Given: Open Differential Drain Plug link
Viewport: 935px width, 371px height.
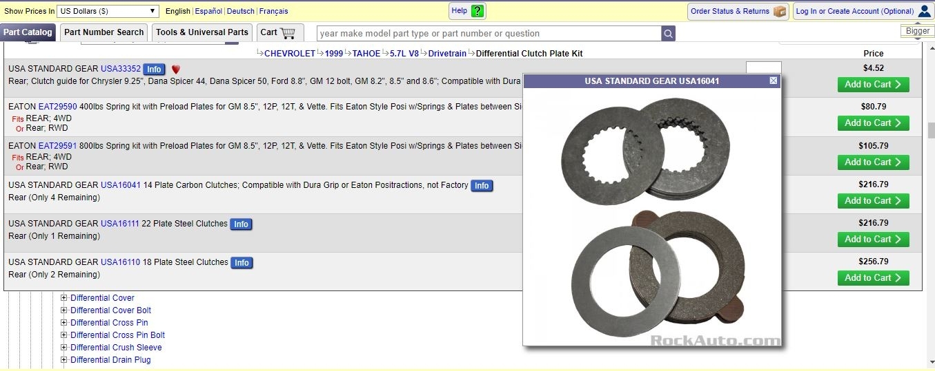Looking at the screenshot, I should point(110,360).
